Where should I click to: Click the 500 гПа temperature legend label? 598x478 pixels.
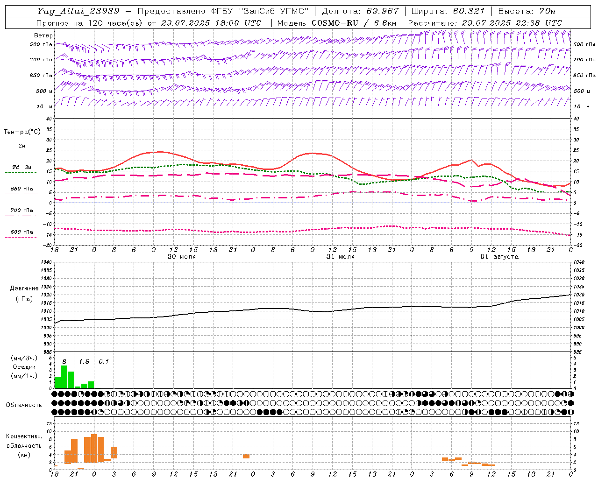coord(22,232)
